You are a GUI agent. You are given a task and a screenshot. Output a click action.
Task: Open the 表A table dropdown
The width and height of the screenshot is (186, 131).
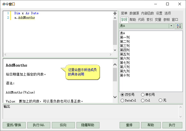point(171,26)
